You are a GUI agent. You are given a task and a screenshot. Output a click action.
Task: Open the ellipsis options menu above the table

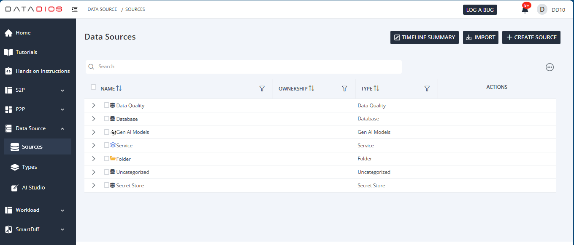click(550, 67)
